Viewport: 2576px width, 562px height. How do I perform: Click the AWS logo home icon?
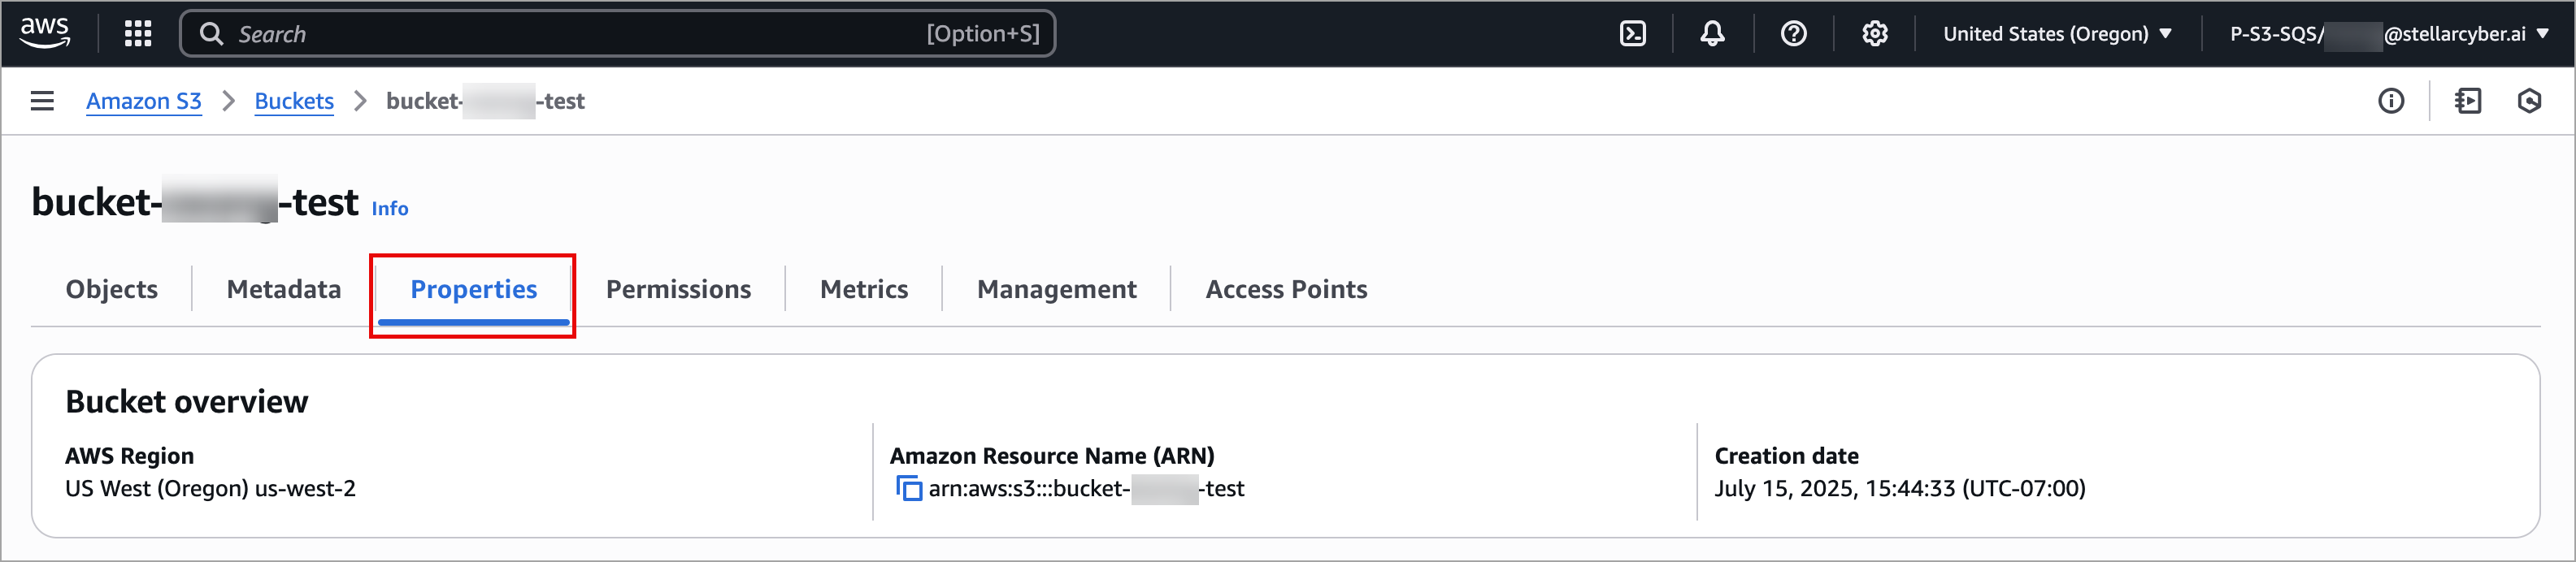coord(45,32)
